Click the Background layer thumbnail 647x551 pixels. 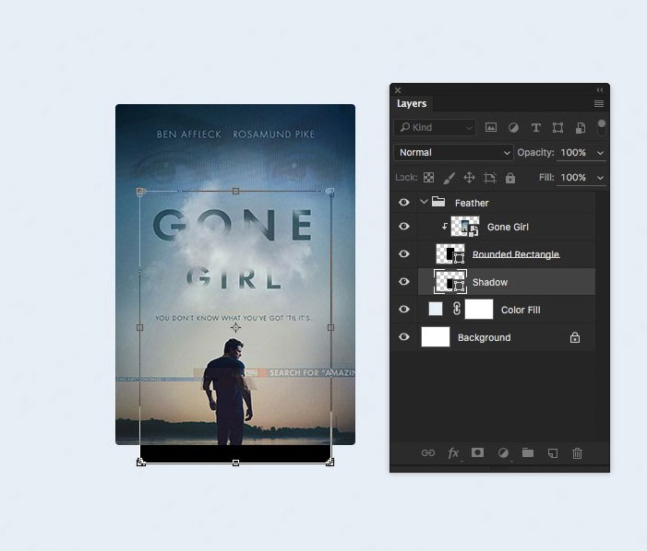(436, 337)
